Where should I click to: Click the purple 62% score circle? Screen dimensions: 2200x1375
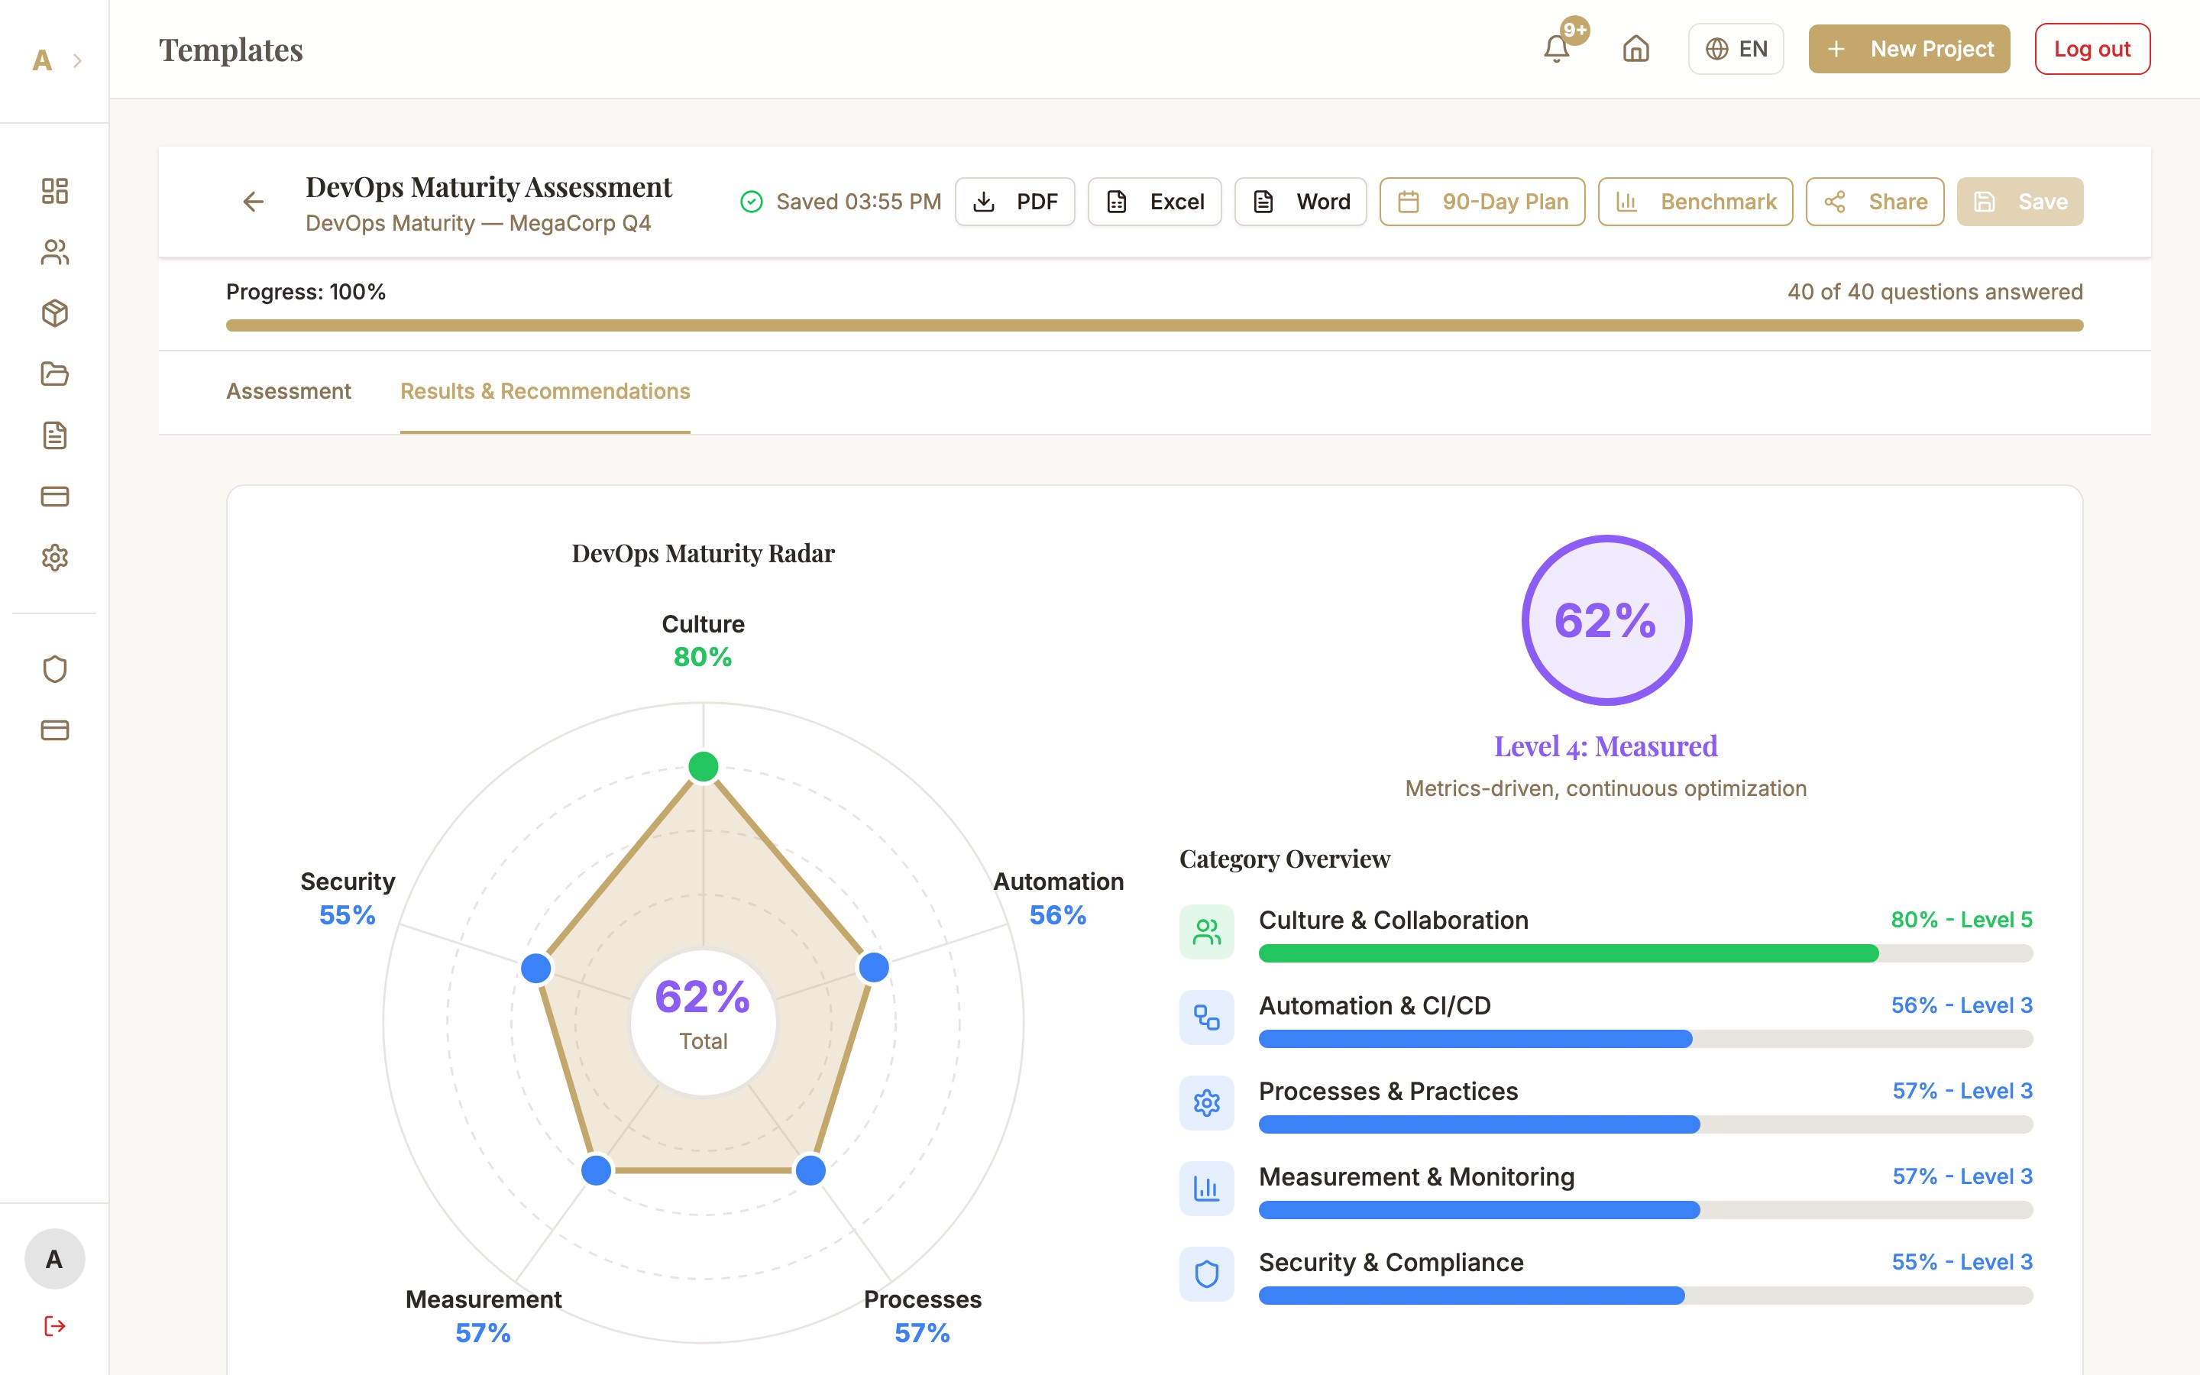tap(1606, 620)
